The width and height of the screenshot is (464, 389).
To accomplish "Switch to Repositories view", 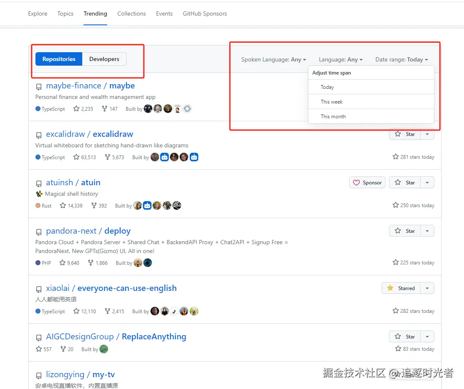I will click(59, 59).
